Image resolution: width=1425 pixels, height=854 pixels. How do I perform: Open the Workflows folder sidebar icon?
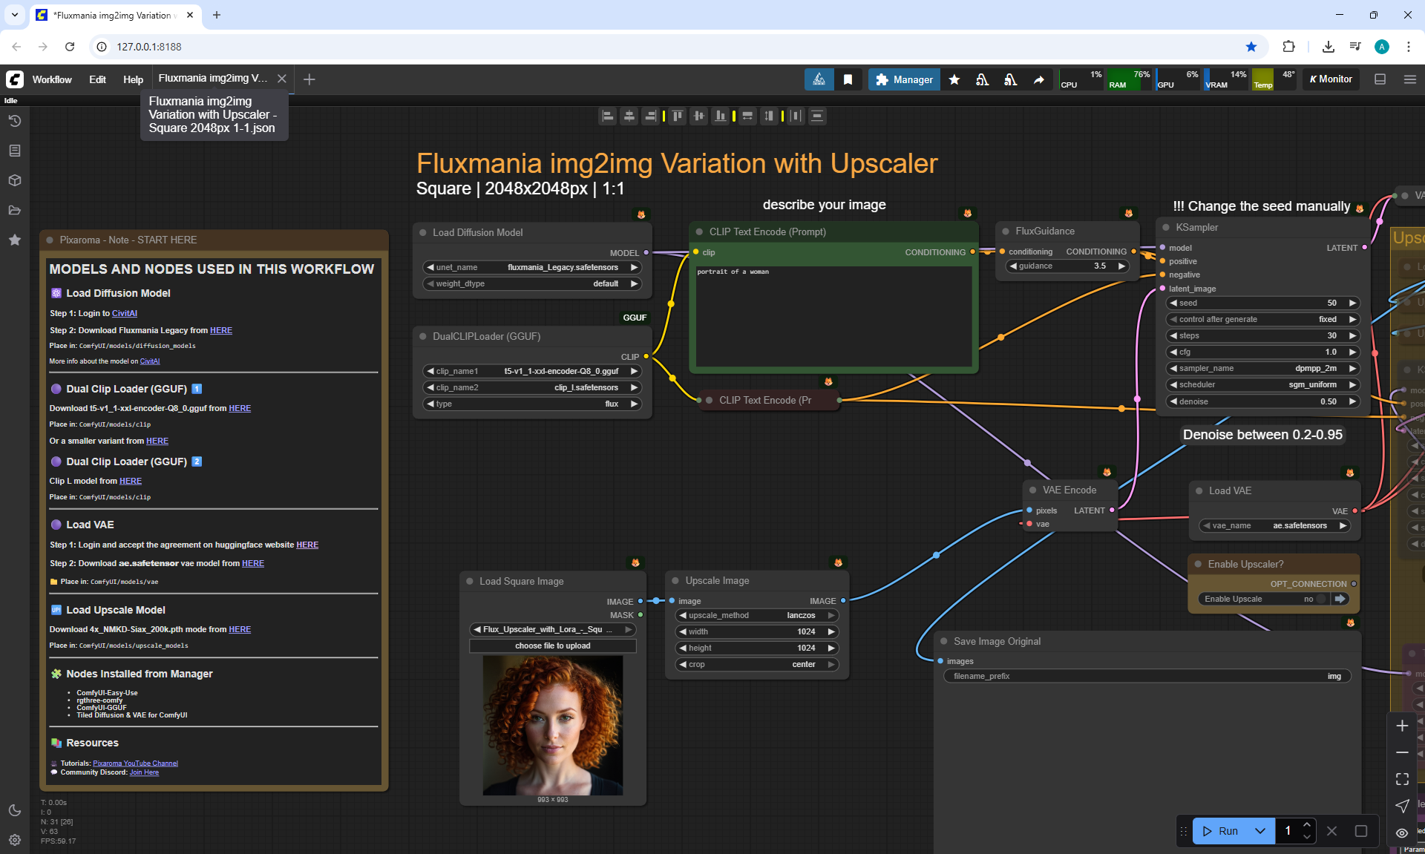point(15,210)
